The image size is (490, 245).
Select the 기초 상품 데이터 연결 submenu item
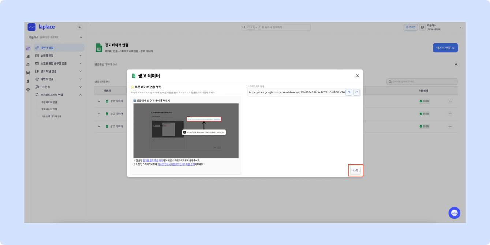51,116
